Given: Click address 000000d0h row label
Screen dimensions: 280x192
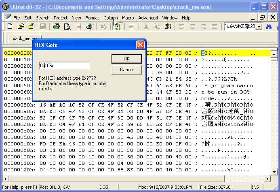Looking at the screenshot, I should click(20, 137).
